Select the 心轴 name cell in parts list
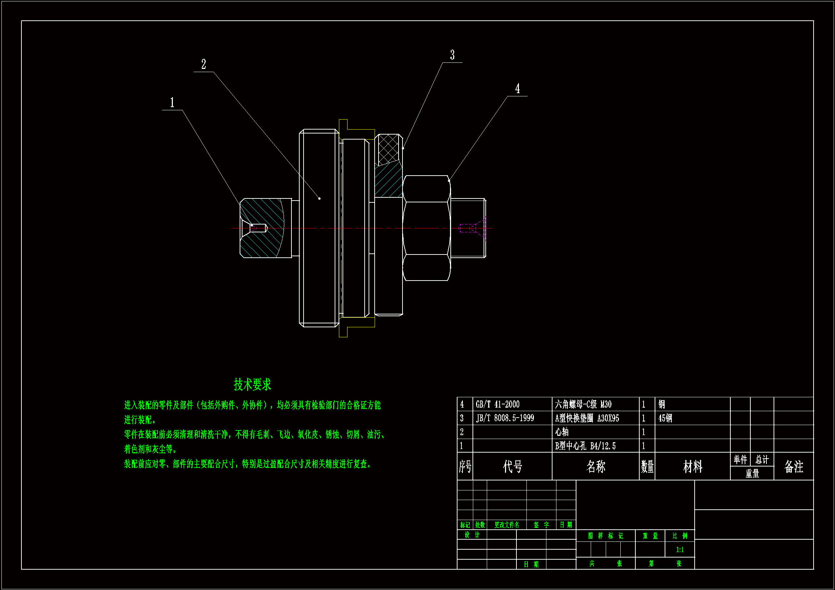 561,432
